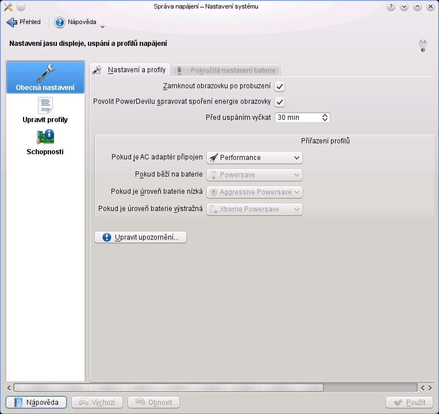Click the Pokud je AC adaptér připojen label
This screenshot has height=414, width=439.
point(157,157)
